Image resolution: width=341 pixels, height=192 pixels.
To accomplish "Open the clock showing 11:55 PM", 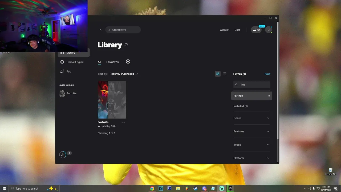I will point(326,188).
